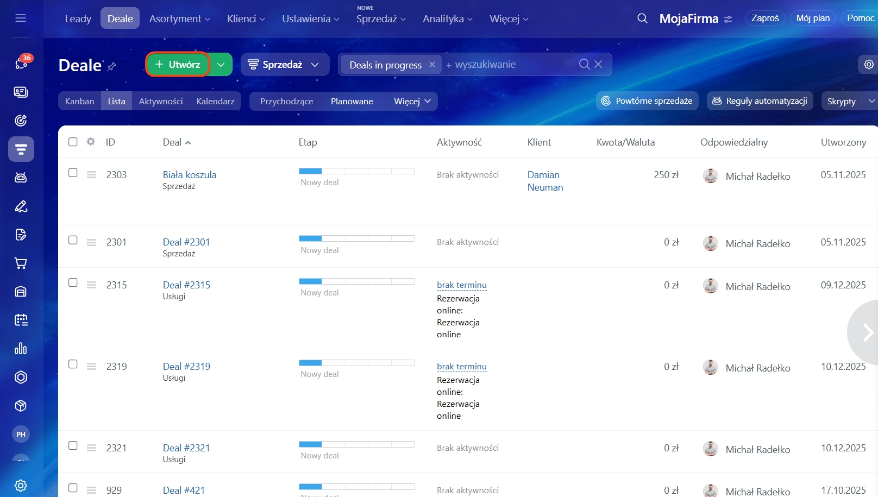Open notifications icon with 36 badge
This screenshot has width=878, height=497.
click(x=21, y=63)
